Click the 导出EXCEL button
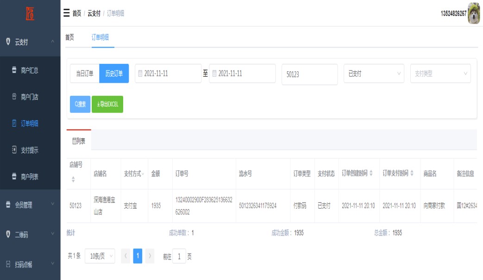Viewport: 483px width, 280px height. point(107,105)
